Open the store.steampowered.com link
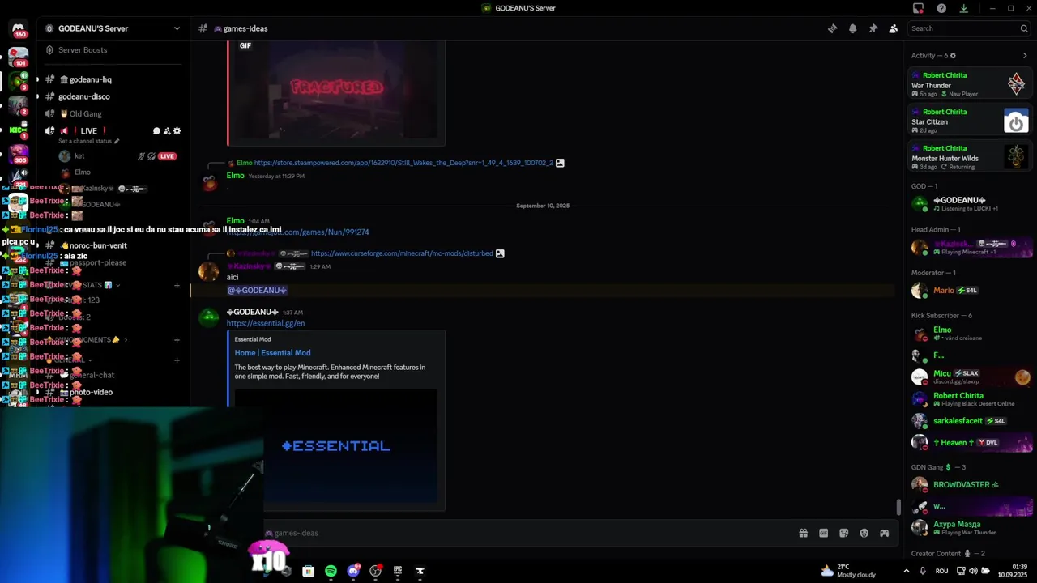 tap(403, 163)
